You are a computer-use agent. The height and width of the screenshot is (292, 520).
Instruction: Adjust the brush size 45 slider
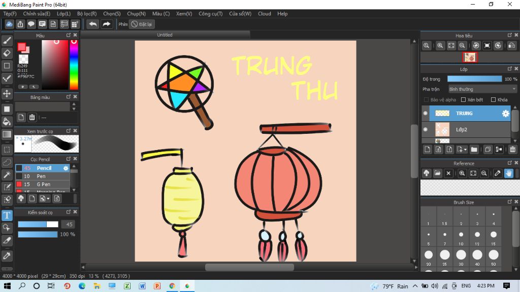pos(38,225)
